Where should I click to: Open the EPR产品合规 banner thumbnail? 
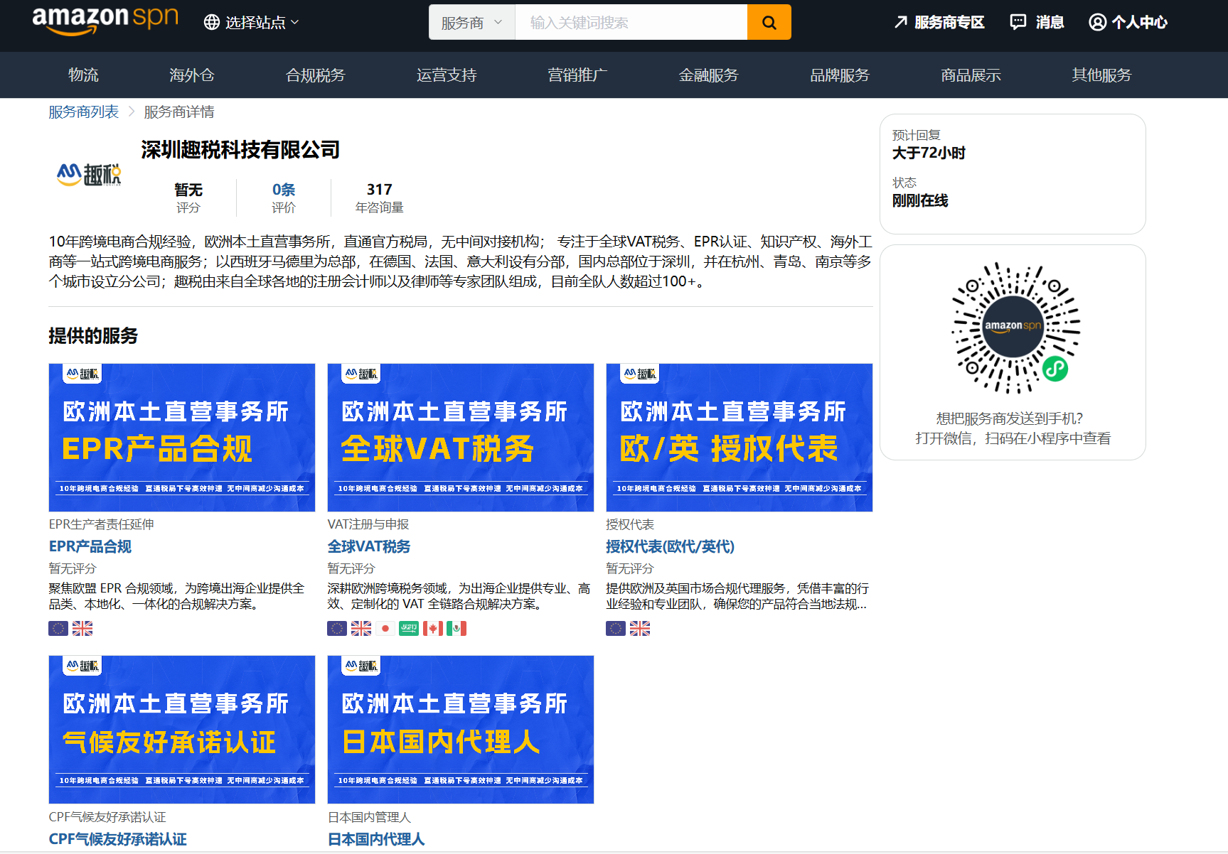(x=181, y=438)
